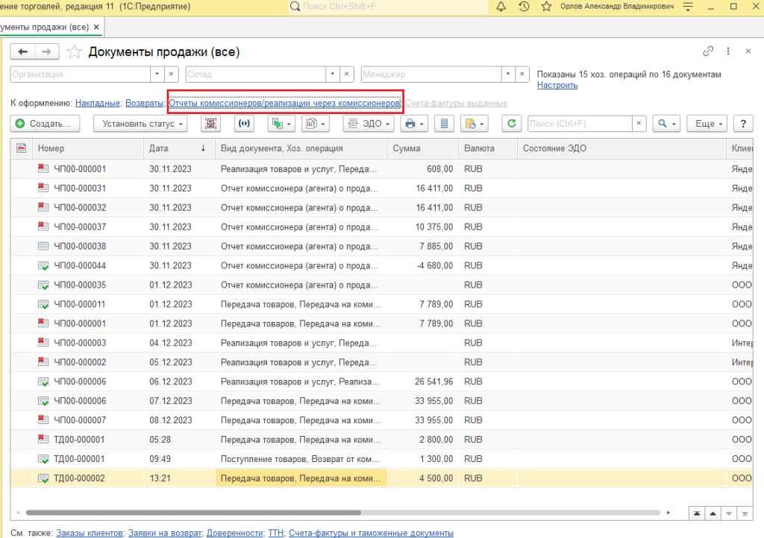Open the three-dots form menu
The image size is (764, 538).
tap(728, 51)
